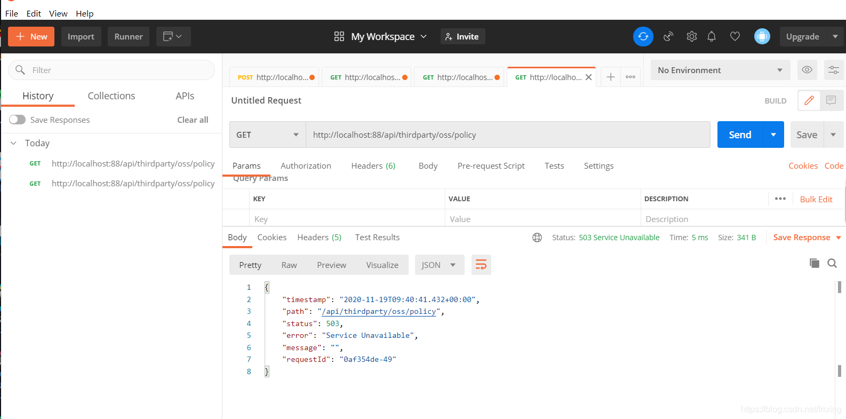Switch to the Collections sidebar tab
This screenshot has width=846, height=419.
[111, 96]
